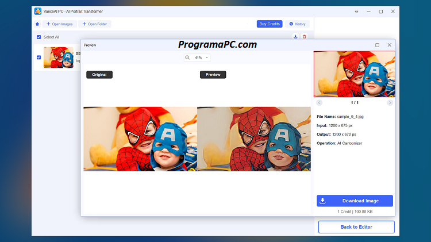
Task: Maximize the Preview dialog
Action: pos(377,45)
